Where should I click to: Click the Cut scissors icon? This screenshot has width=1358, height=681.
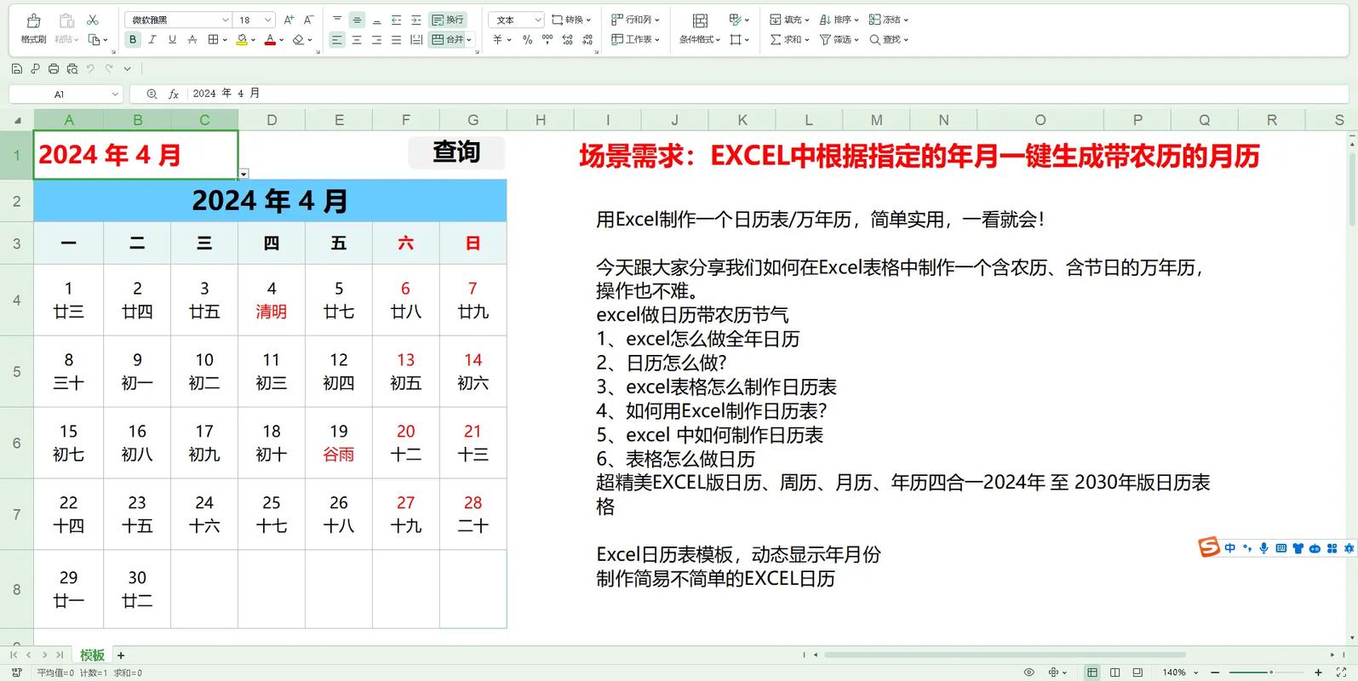(93, 20)
